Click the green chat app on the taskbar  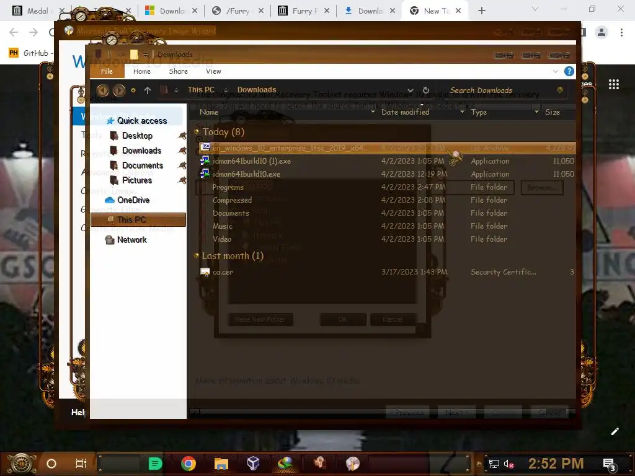(155, 464)
